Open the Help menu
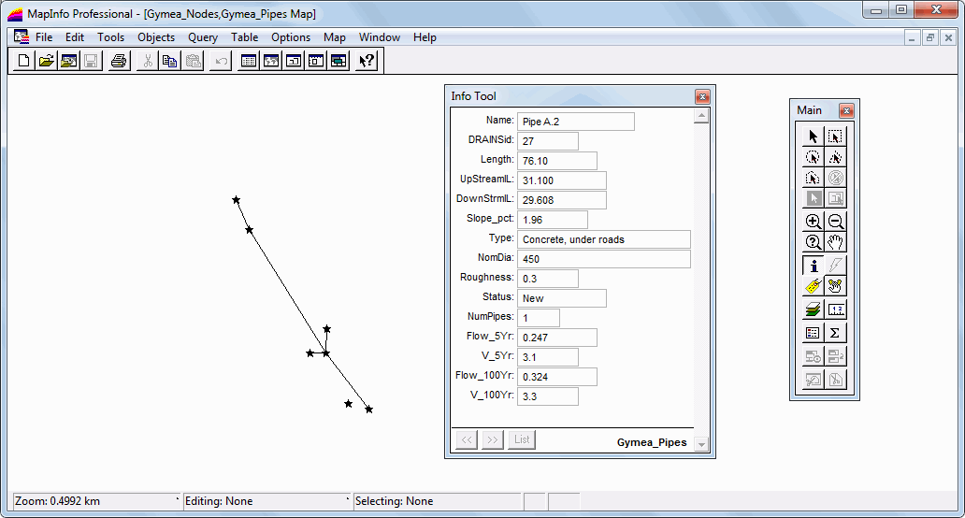The image size is (965, 518). (425, 37)
